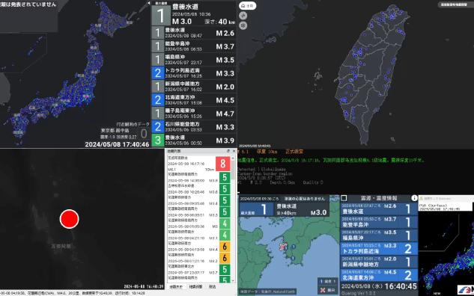This screenshot has height=296, width=474.
Task: Select the first tab under the earthquake list
Action: [x=176, y=286]
